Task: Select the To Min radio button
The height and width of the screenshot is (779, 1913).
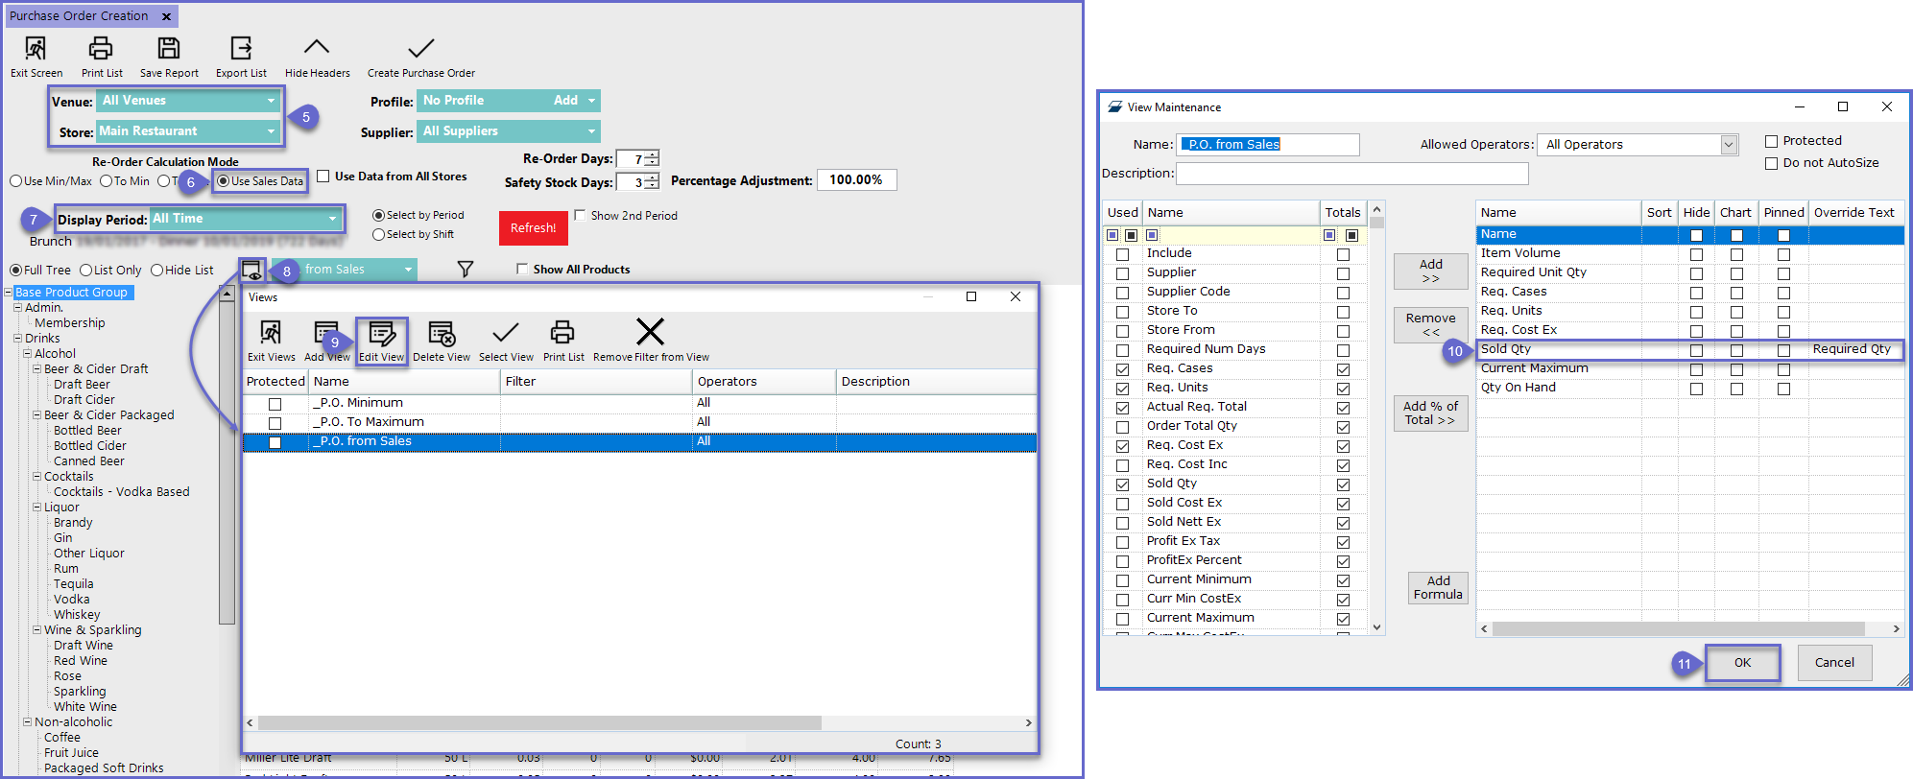Action: [106, 181]
